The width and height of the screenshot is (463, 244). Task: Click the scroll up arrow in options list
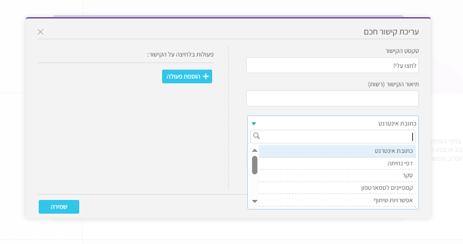pos(255,151)
